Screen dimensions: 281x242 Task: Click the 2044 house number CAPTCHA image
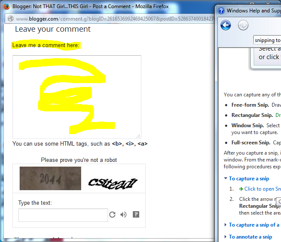tap(50, 179)
